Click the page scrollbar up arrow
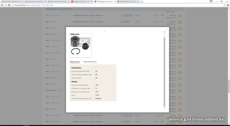 click(229, 8)
